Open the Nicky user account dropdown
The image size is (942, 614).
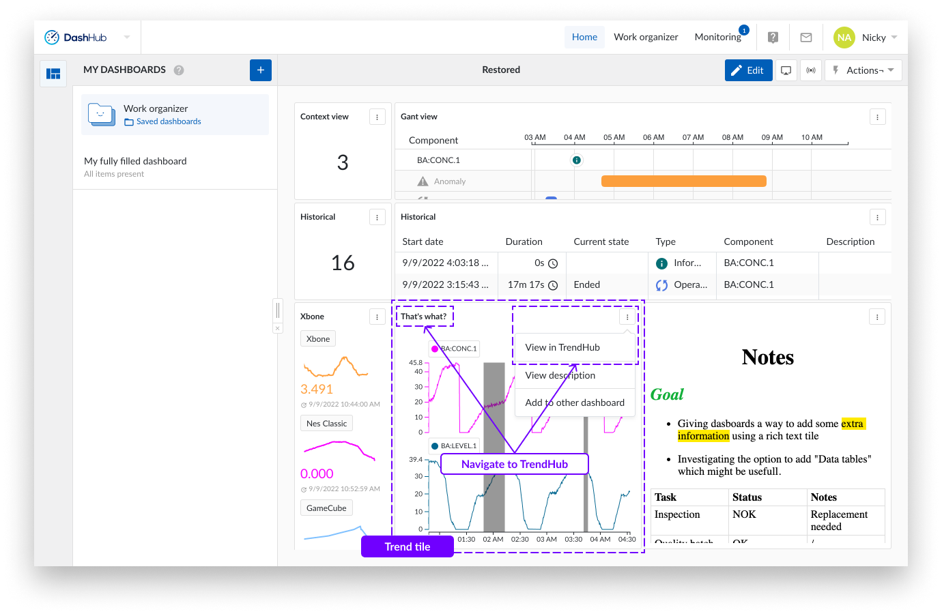(874, 38)
